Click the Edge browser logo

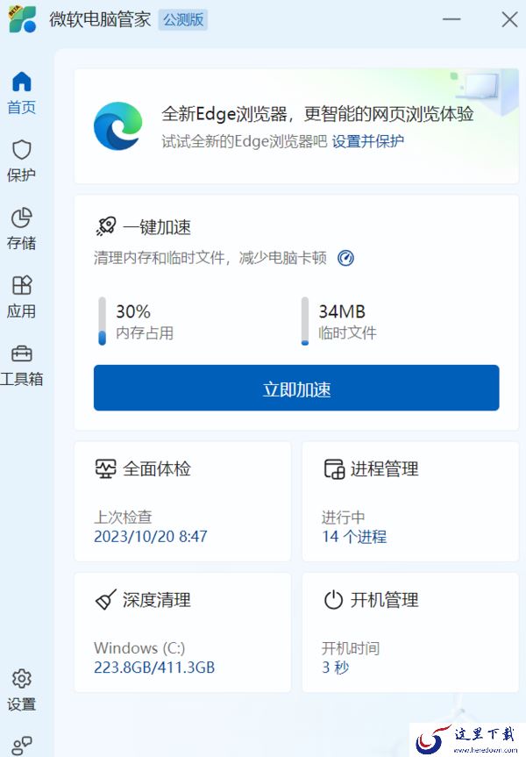(117, 126)
